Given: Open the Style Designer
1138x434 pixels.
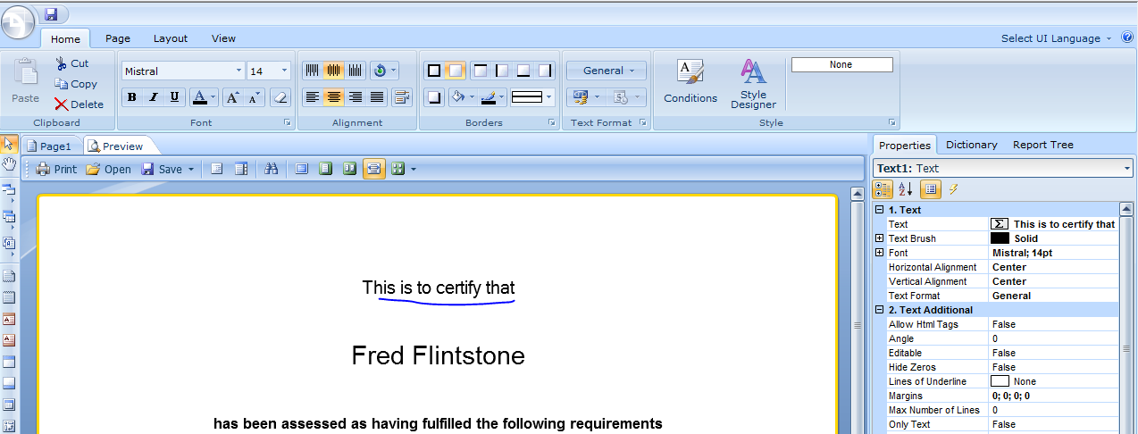Looking at the screenshot, I should [x=753, y=83].
